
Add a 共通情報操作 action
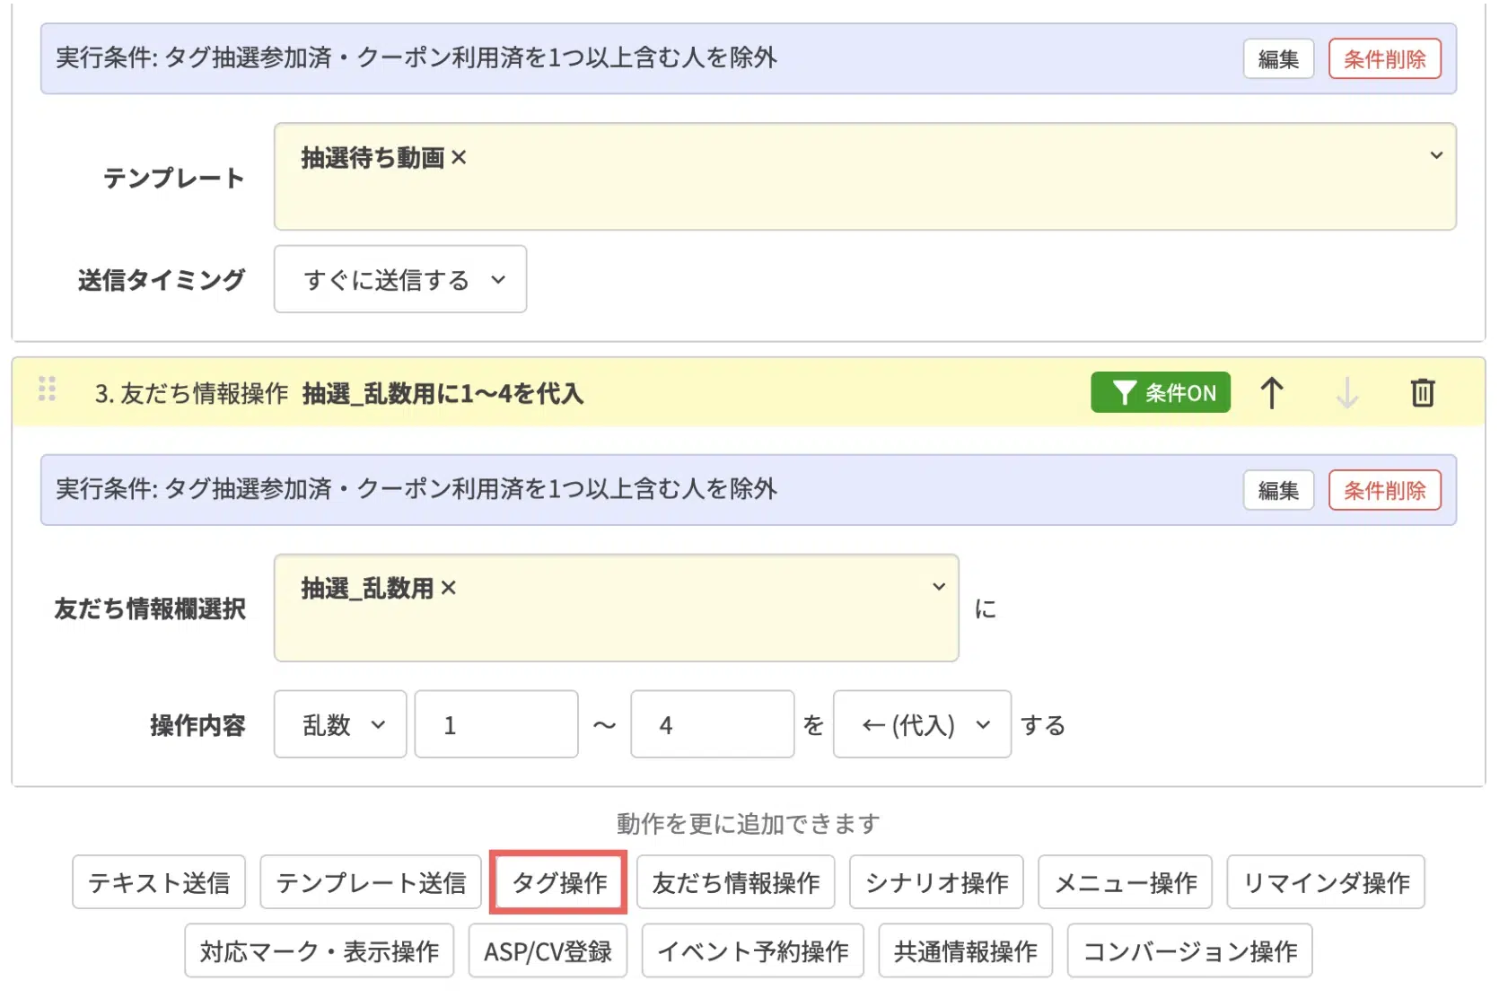click(x=965, y=950)
